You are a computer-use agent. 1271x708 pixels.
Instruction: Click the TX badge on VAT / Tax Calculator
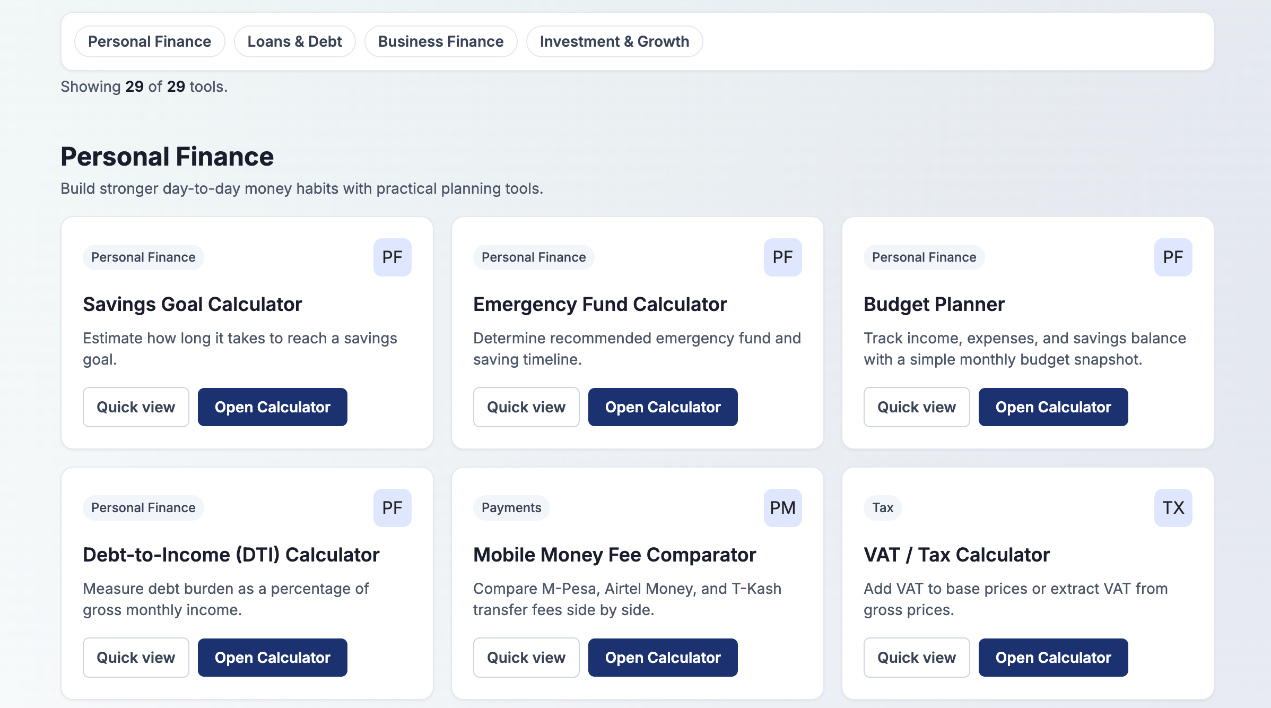[1173, 508]
